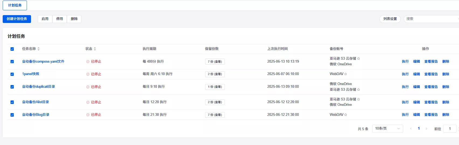Viewport: 459px width, 145px height.
Task: Uncheck the 自动备份Alist目录 task checkbox
Action: (x=12, y=102)
